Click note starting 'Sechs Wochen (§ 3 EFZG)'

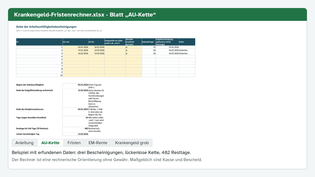pos(96,99)
